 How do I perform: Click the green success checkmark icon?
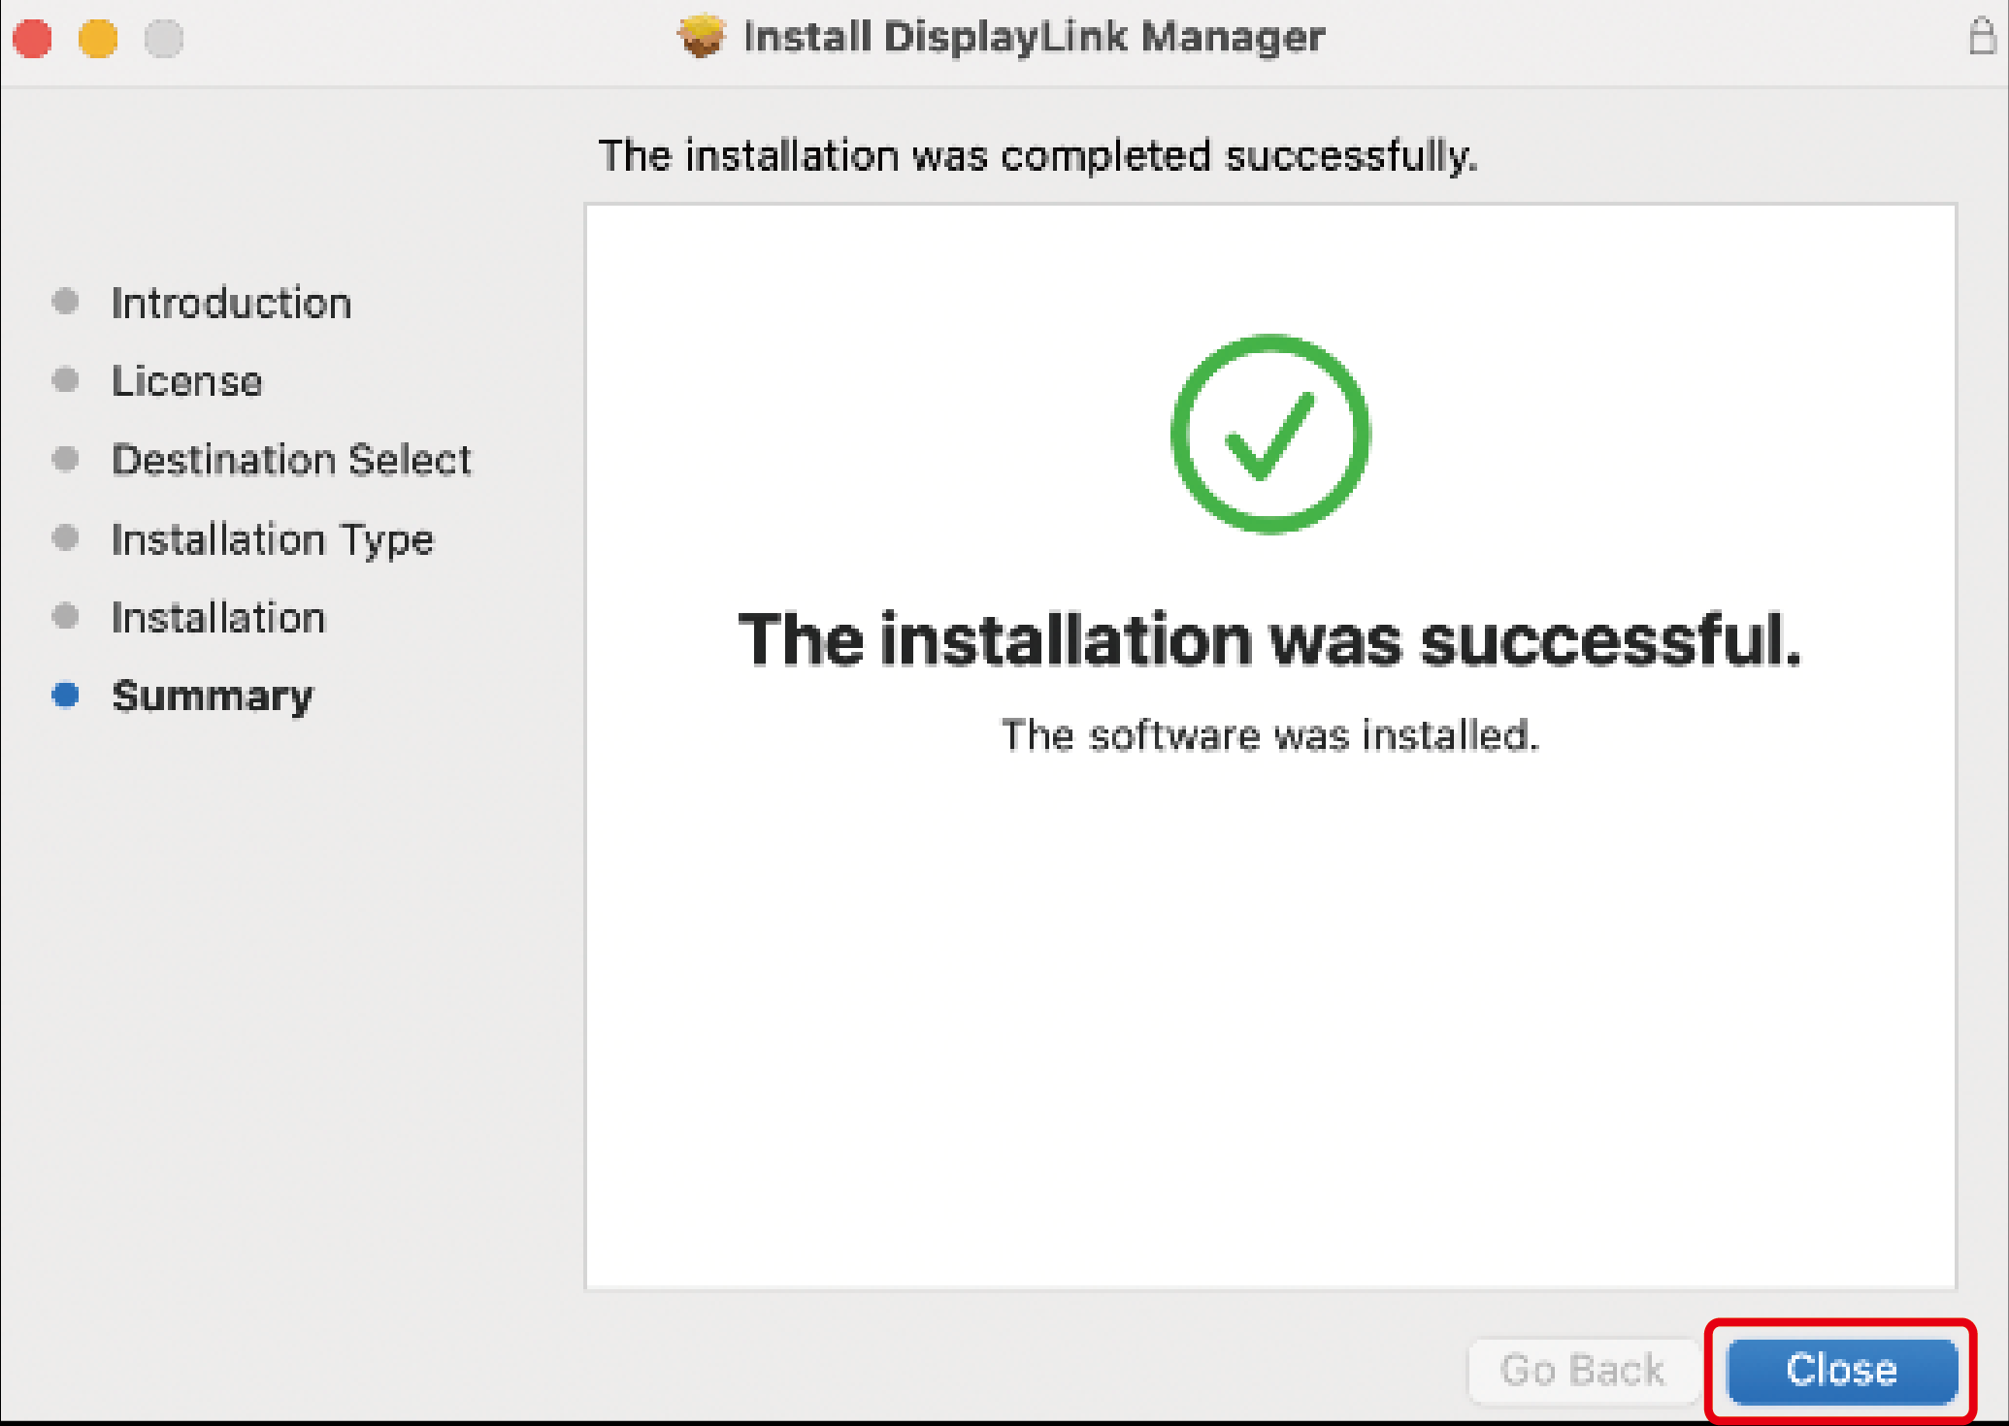pos(1269,434)
